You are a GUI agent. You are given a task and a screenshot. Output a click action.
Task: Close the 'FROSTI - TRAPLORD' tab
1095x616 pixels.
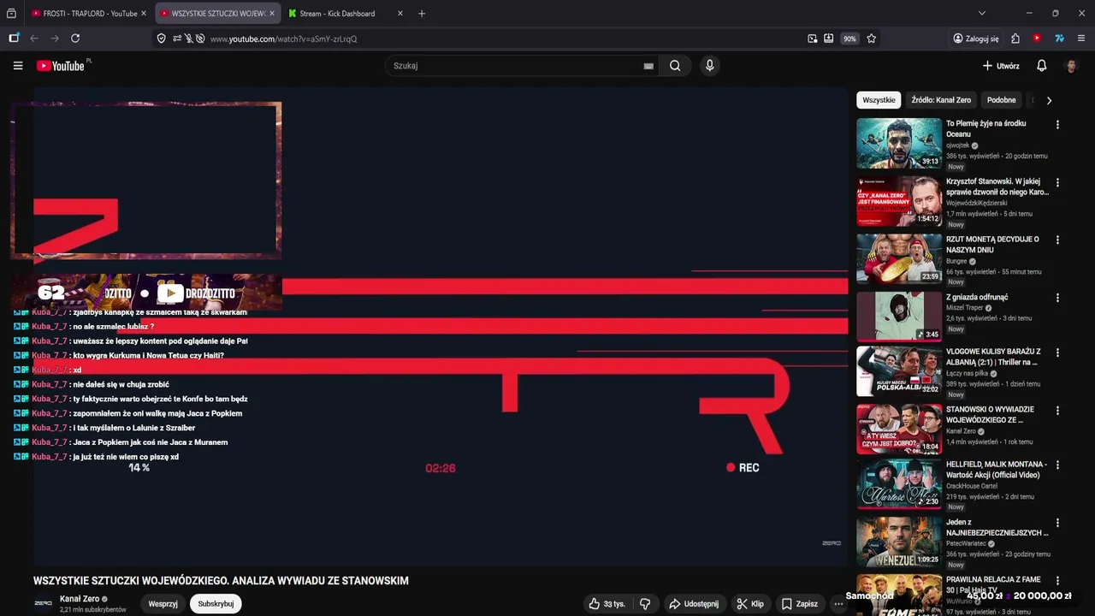143,14
